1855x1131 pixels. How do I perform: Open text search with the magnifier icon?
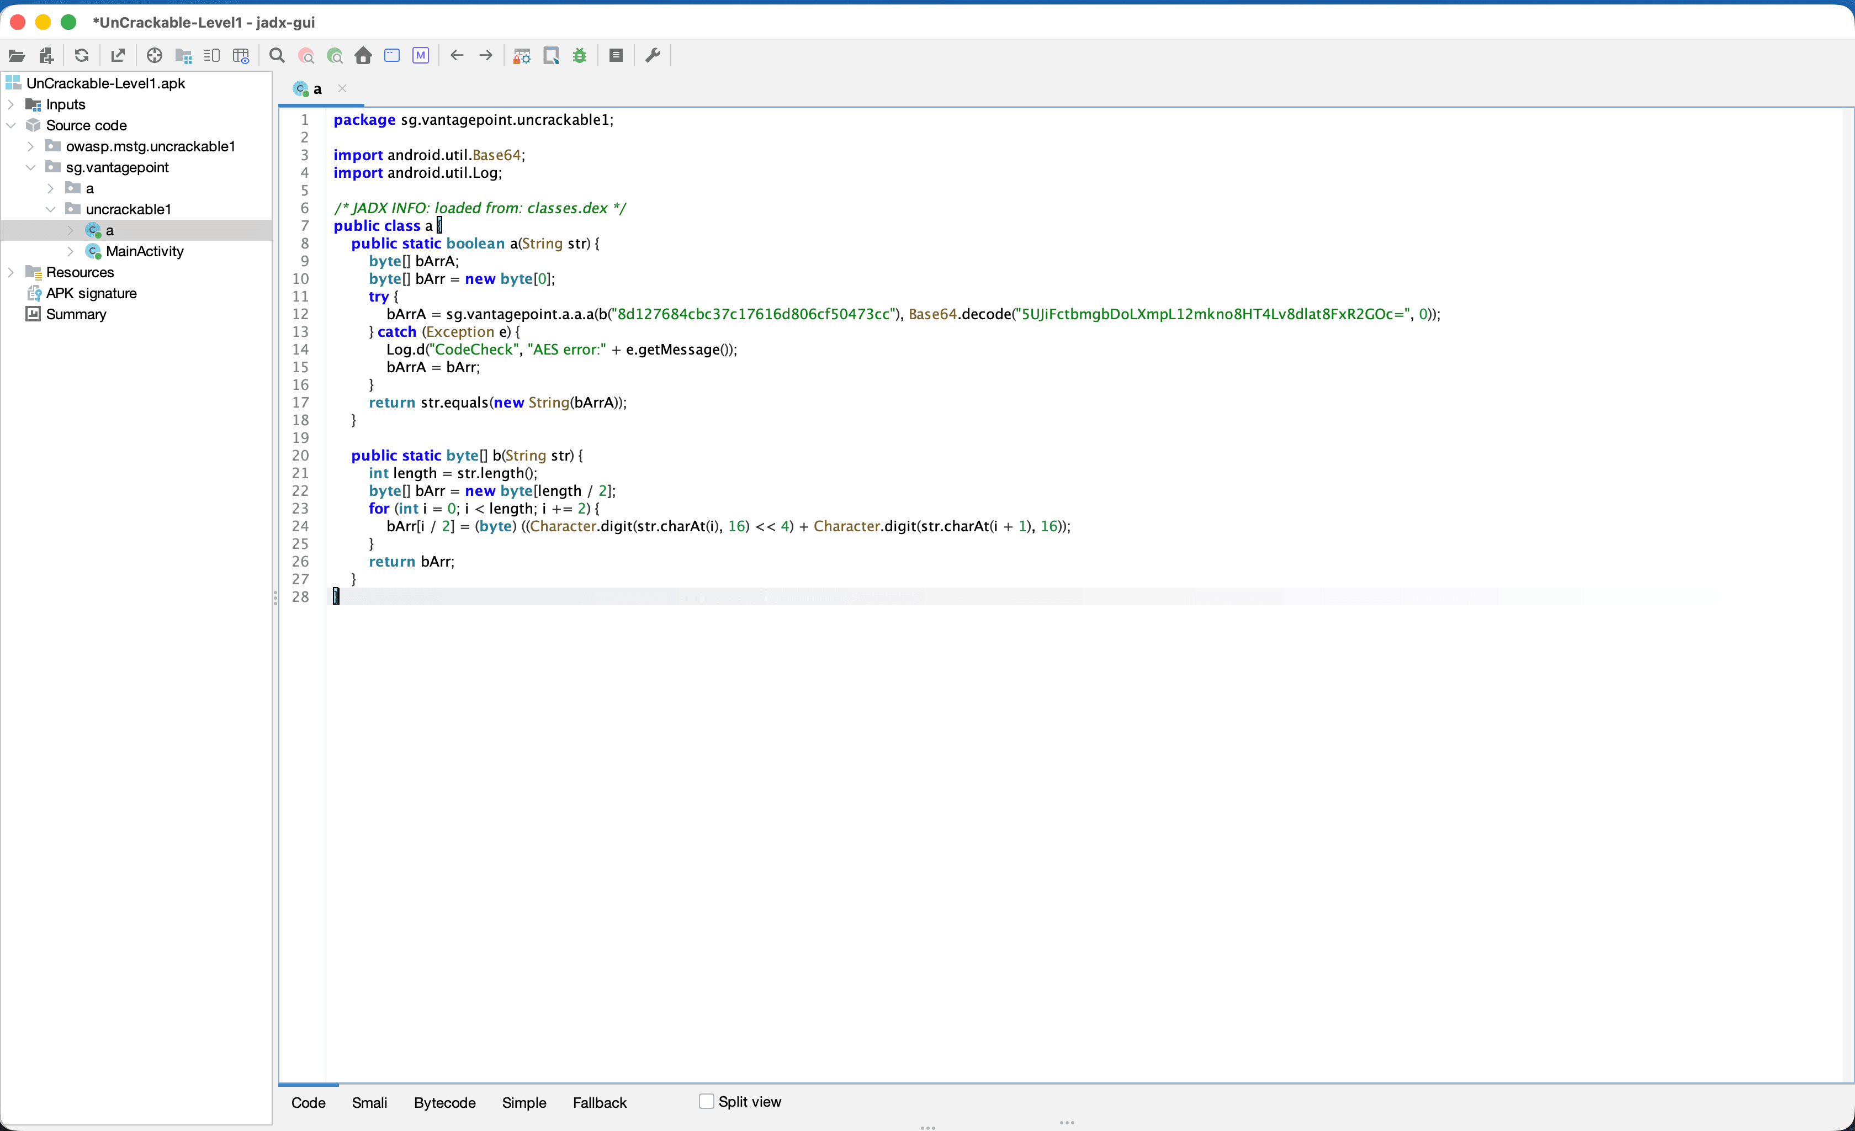(x=277, y=56)
